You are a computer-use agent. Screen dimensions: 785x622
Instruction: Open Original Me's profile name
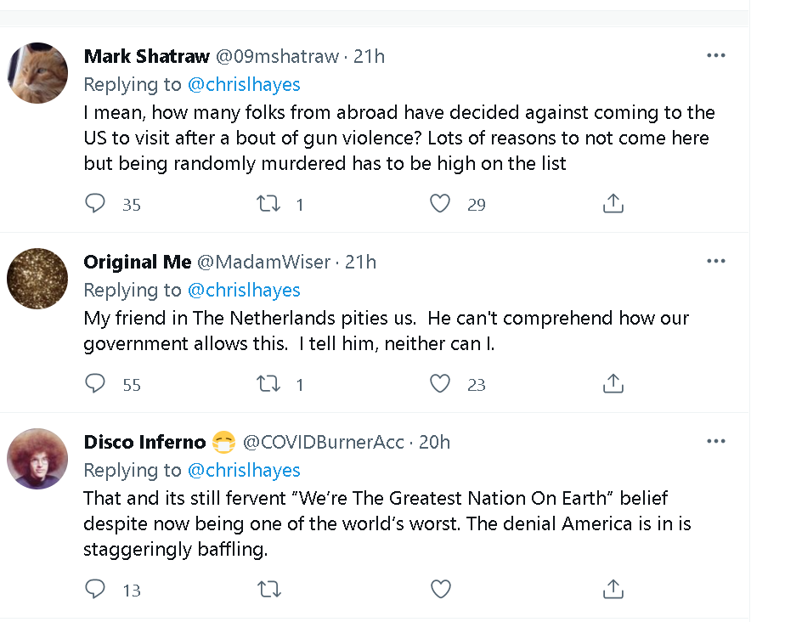point(137,262)
